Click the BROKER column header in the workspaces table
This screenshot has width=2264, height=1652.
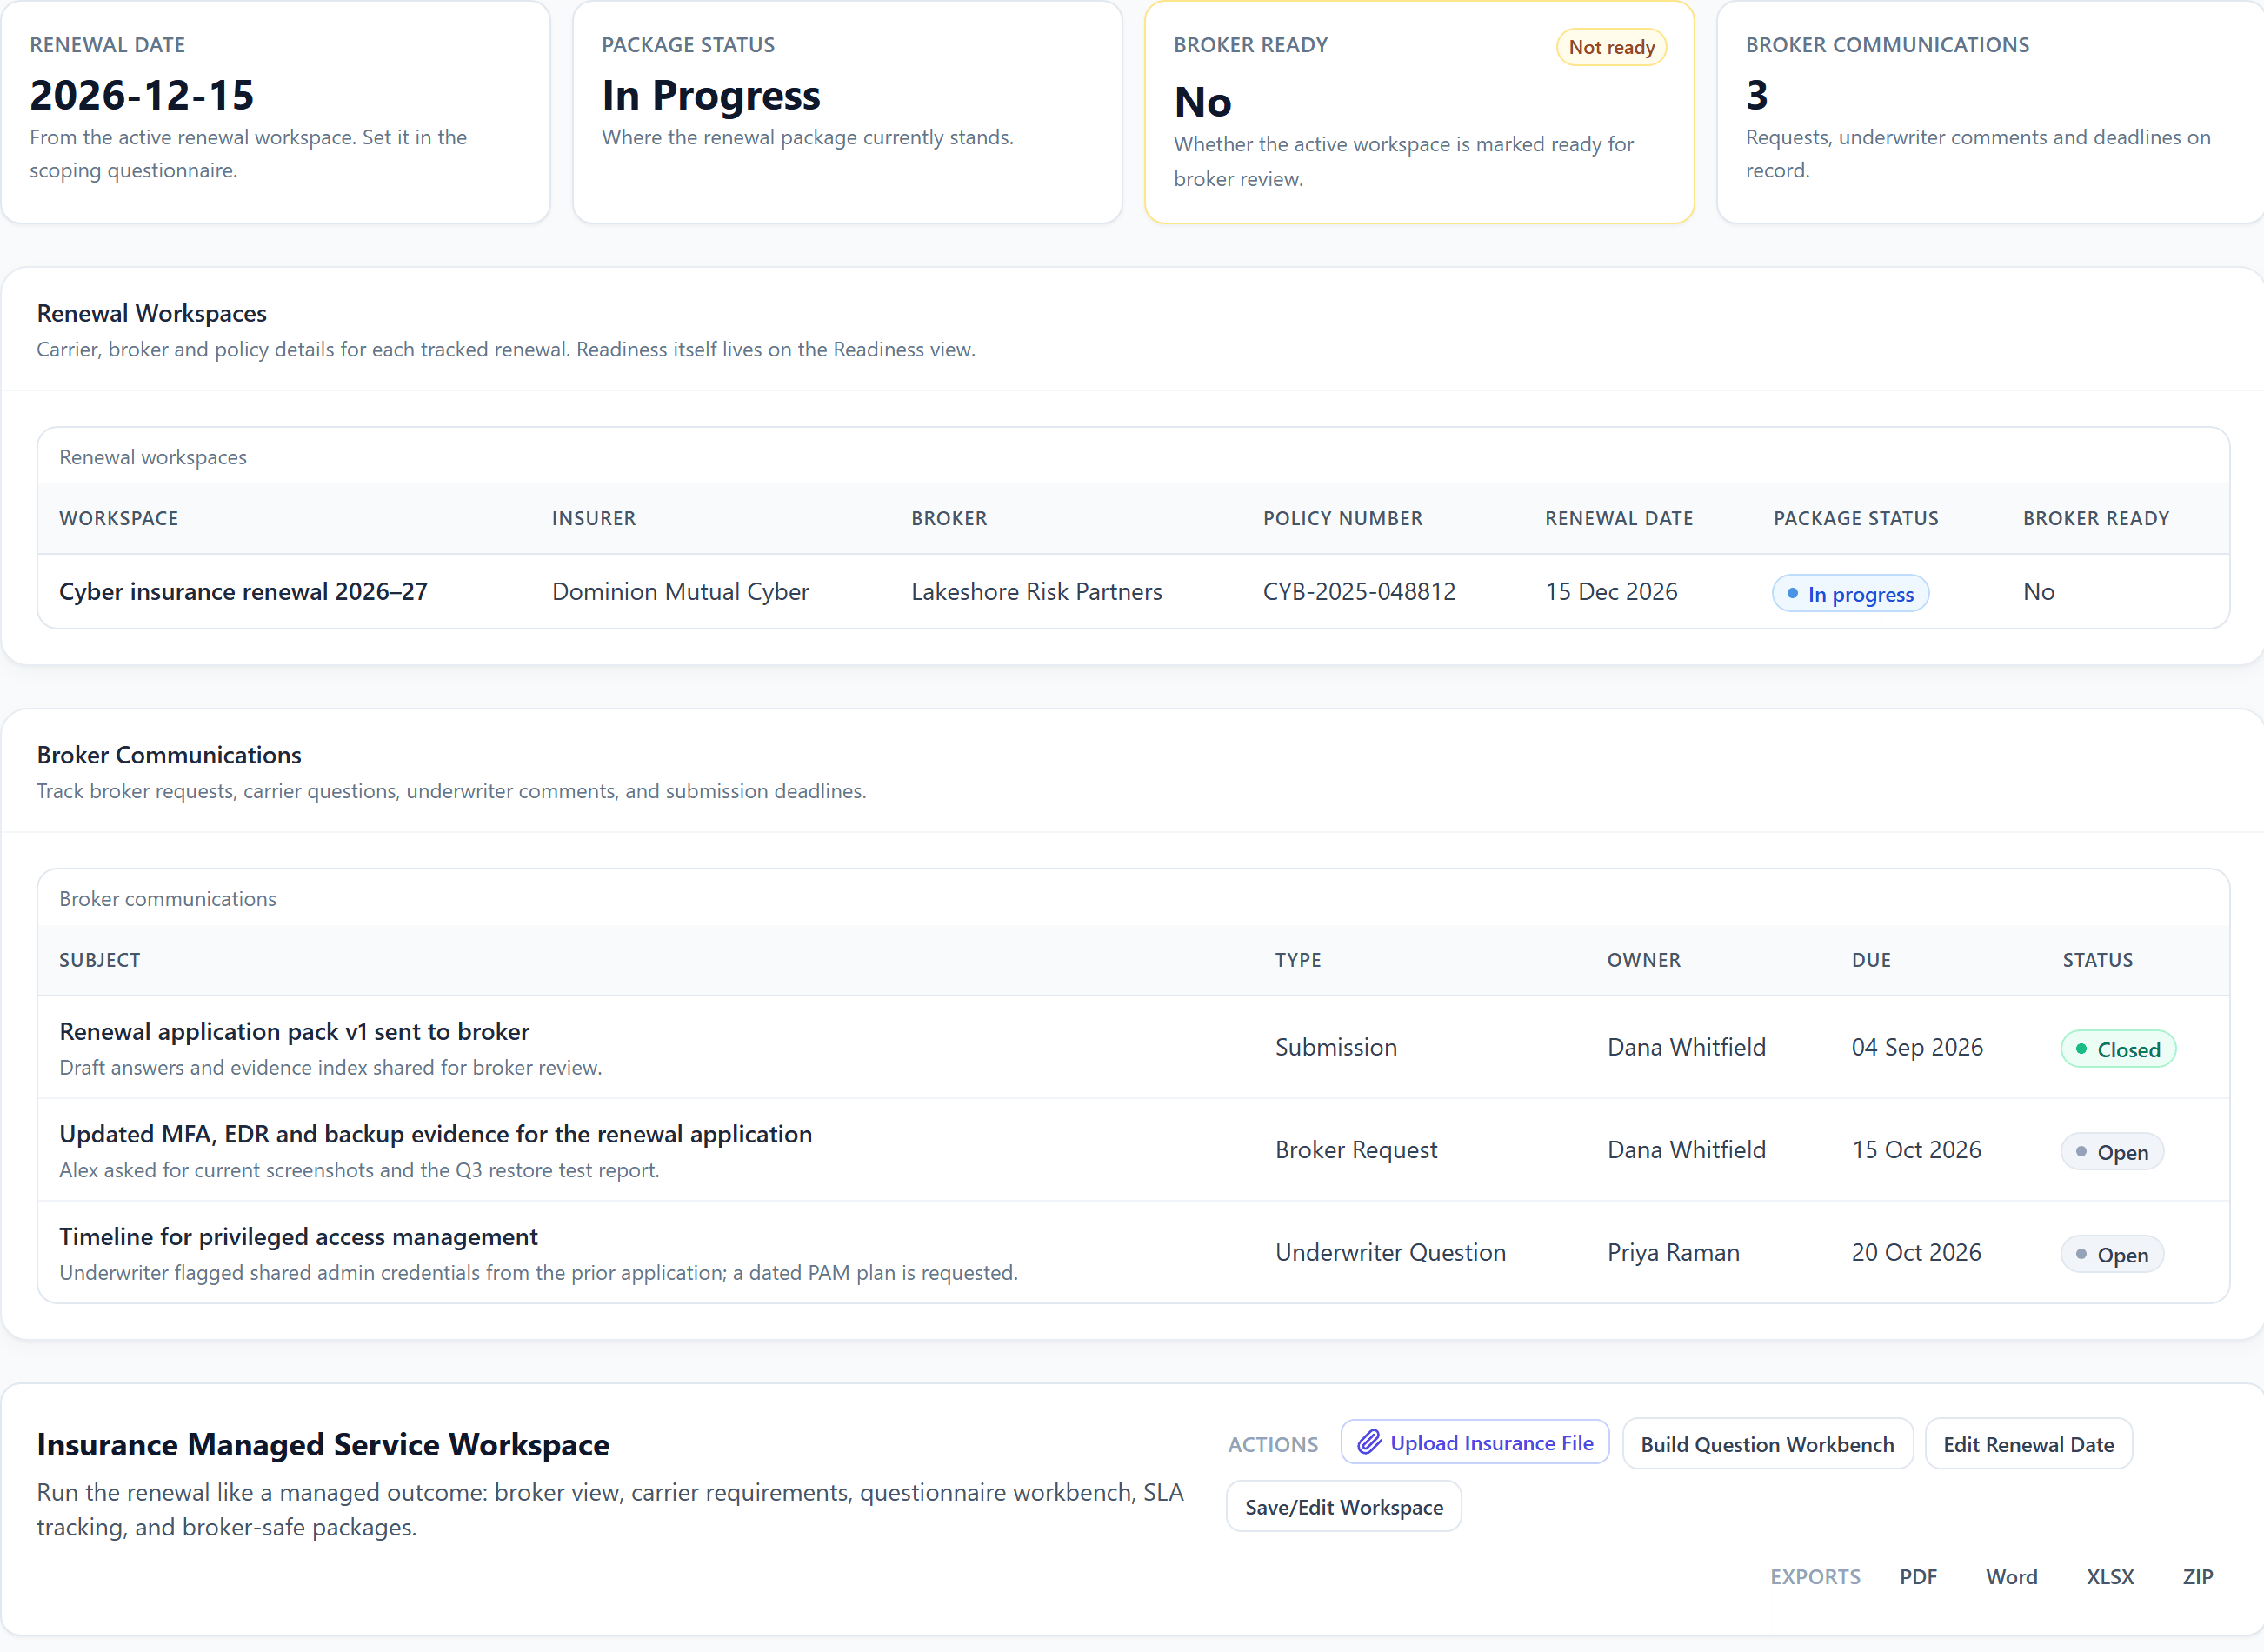(948, 518)
